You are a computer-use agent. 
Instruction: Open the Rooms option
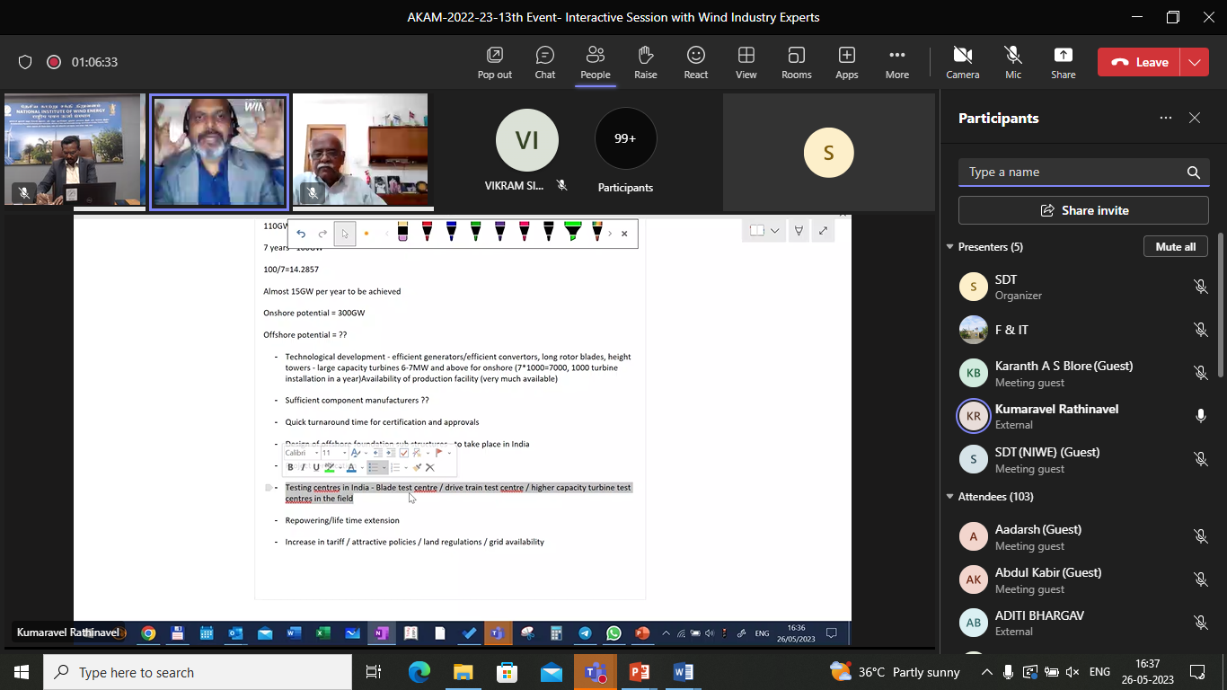tap(796, 62)
